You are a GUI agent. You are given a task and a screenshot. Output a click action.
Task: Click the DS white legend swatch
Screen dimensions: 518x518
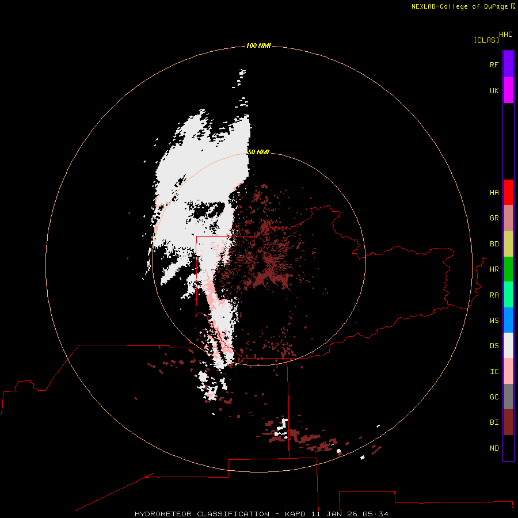point(508,345)
